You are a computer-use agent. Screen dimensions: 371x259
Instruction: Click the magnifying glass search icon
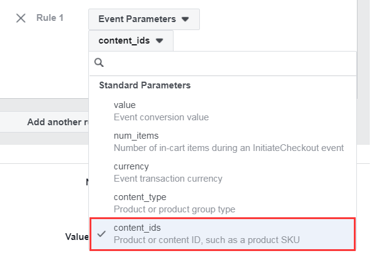pos(99,63)
